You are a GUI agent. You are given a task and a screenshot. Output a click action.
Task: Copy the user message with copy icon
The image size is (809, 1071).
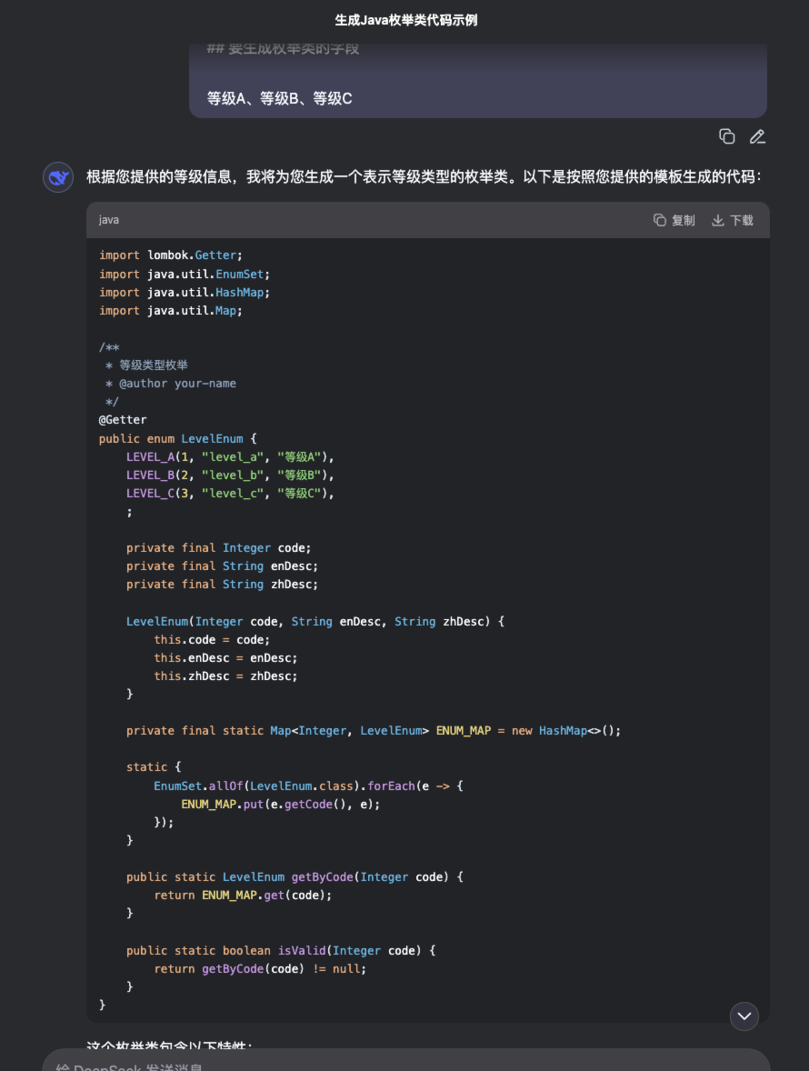click(x=727, y=136)
